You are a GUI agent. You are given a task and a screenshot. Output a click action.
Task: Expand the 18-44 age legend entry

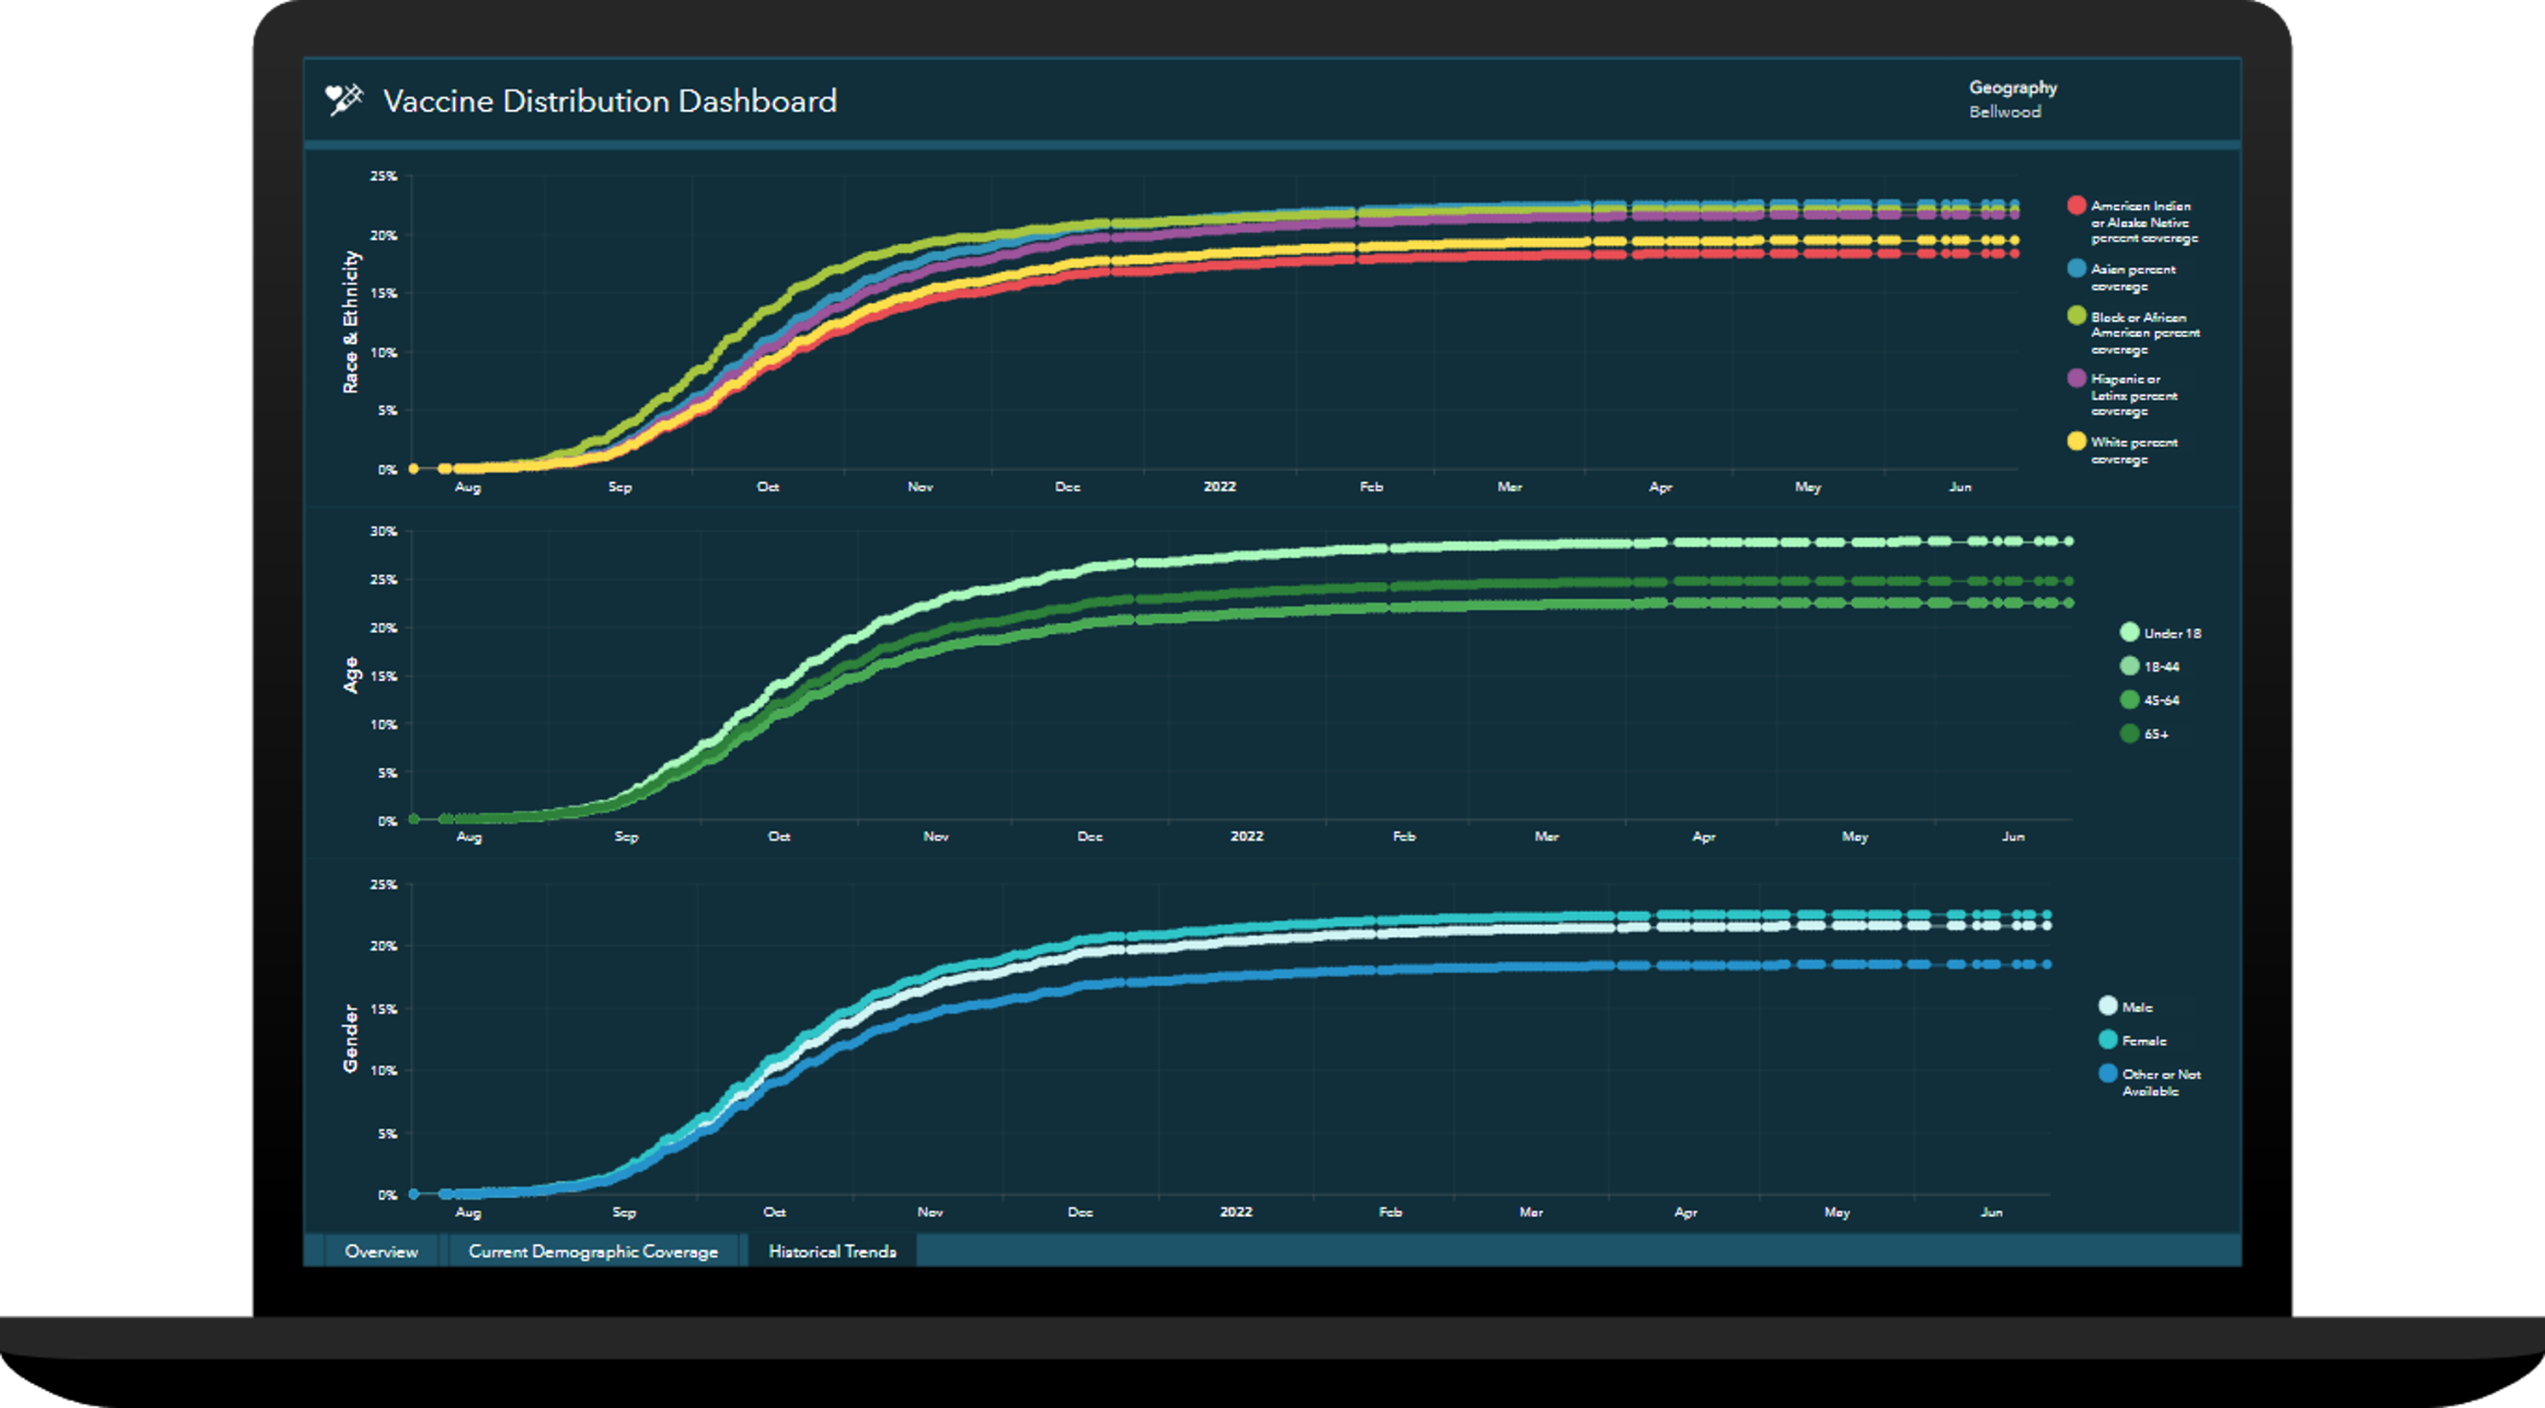(x=2129, y=666)
